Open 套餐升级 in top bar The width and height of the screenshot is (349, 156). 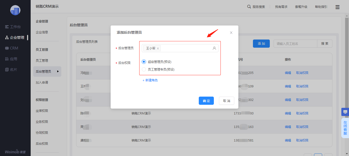(x=301, y=7)
